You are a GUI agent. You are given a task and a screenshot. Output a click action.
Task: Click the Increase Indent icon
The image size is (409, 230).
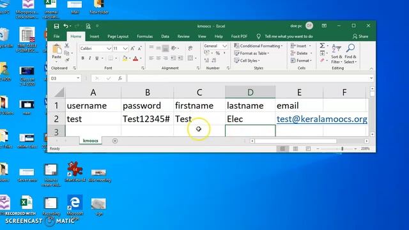[x=180, y=58]
